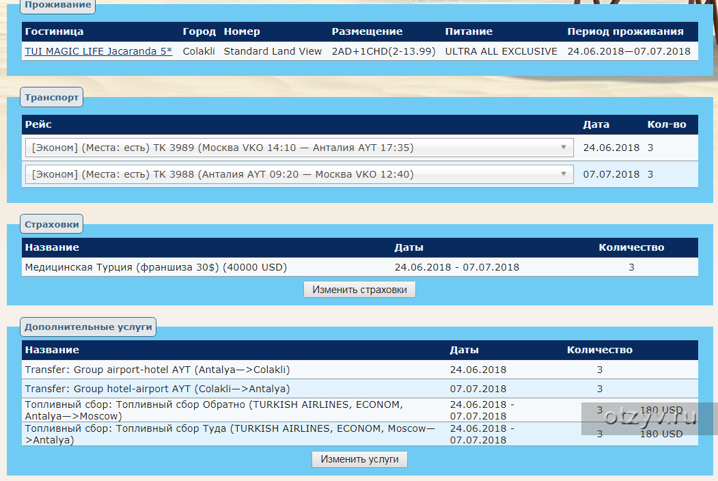
Task: Select the Проживание section label
Action: pyautogui.click(x=57, y=5)
